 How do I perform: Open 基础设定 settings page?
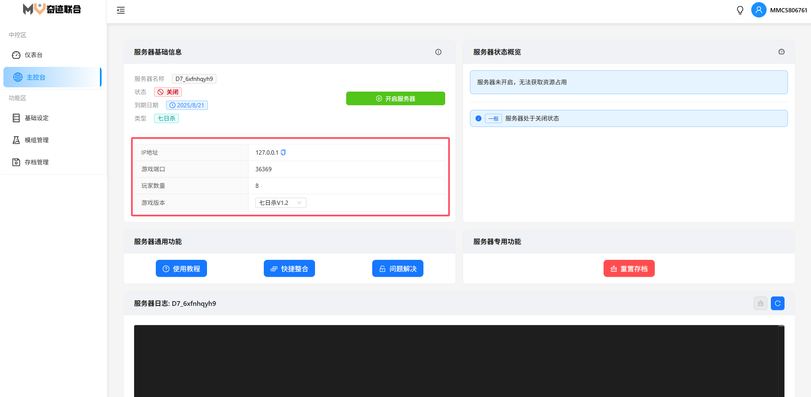(36, 118)
